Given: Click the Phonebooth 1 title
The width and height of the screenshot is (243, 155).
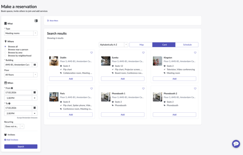Looking at the screenshot, I should pyautogui.click(x=118, y=93).
